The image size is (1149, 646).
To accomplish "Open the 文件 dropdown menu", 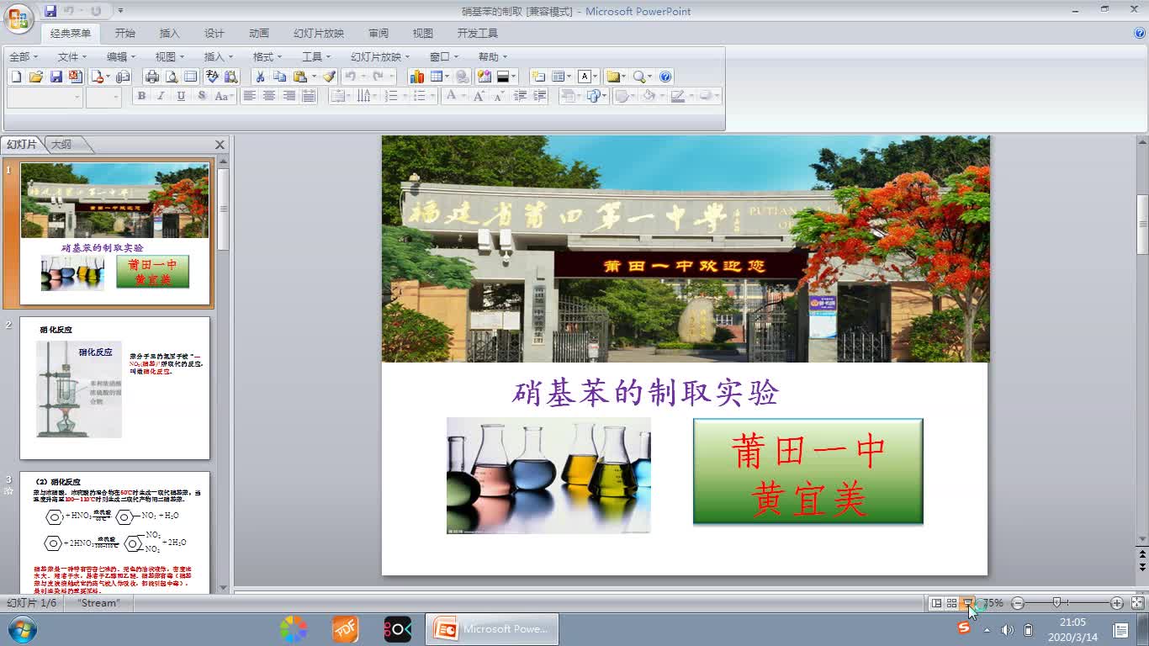I will (x=72, y=56).
